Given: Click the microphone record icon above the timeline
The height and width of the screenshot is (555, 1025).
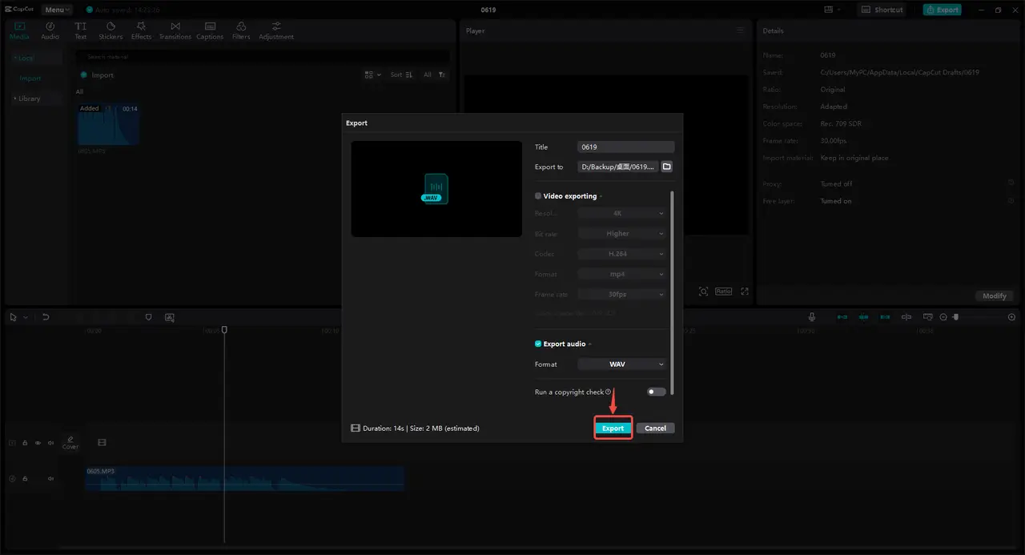Looking at the screenshot, I should (x=811, y=317).
